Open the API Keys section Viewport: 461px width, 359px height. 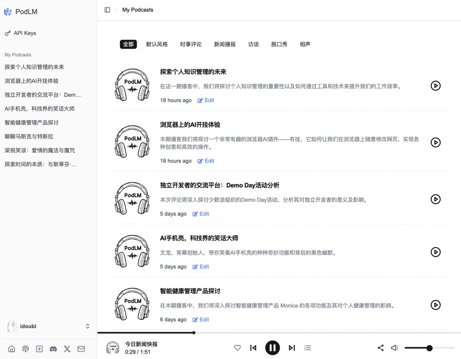pyautogui.click(x=20, y=33)
